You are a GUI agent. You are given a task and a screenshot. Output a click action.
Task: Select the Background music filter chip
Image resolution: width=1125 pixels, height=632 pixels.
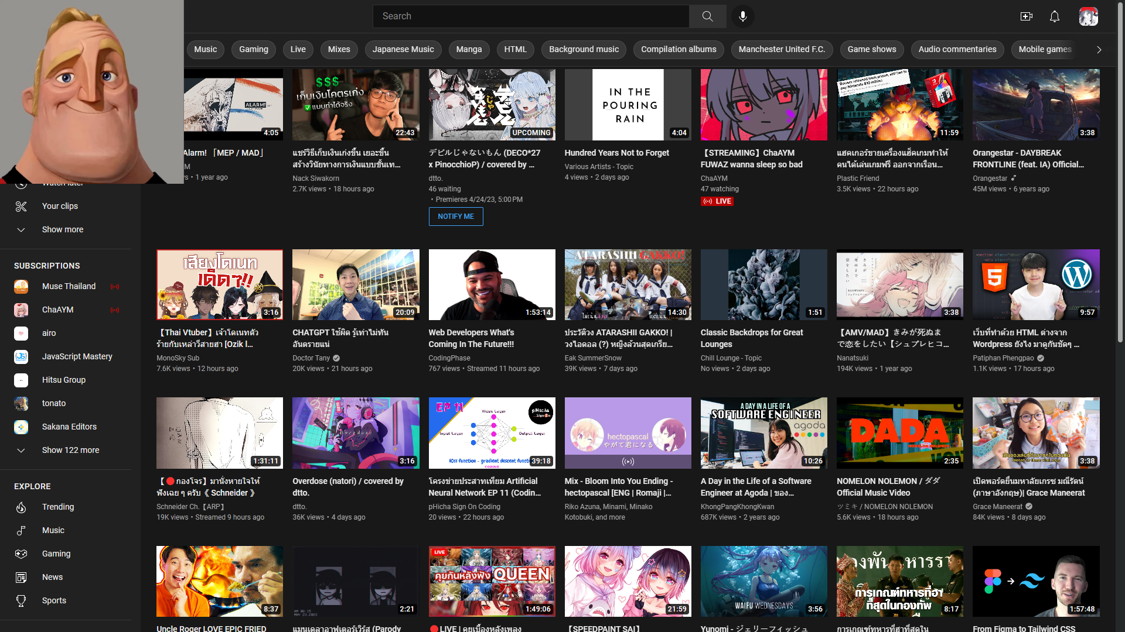(584, 49)
